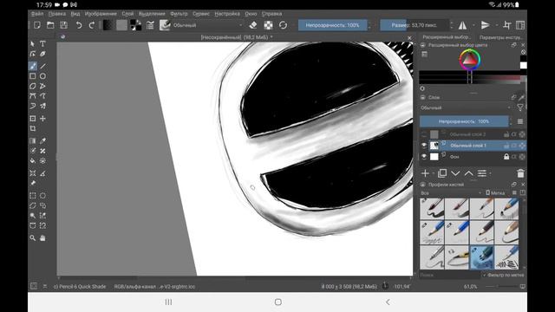Select the Polygon tool

tap(33, 86)
